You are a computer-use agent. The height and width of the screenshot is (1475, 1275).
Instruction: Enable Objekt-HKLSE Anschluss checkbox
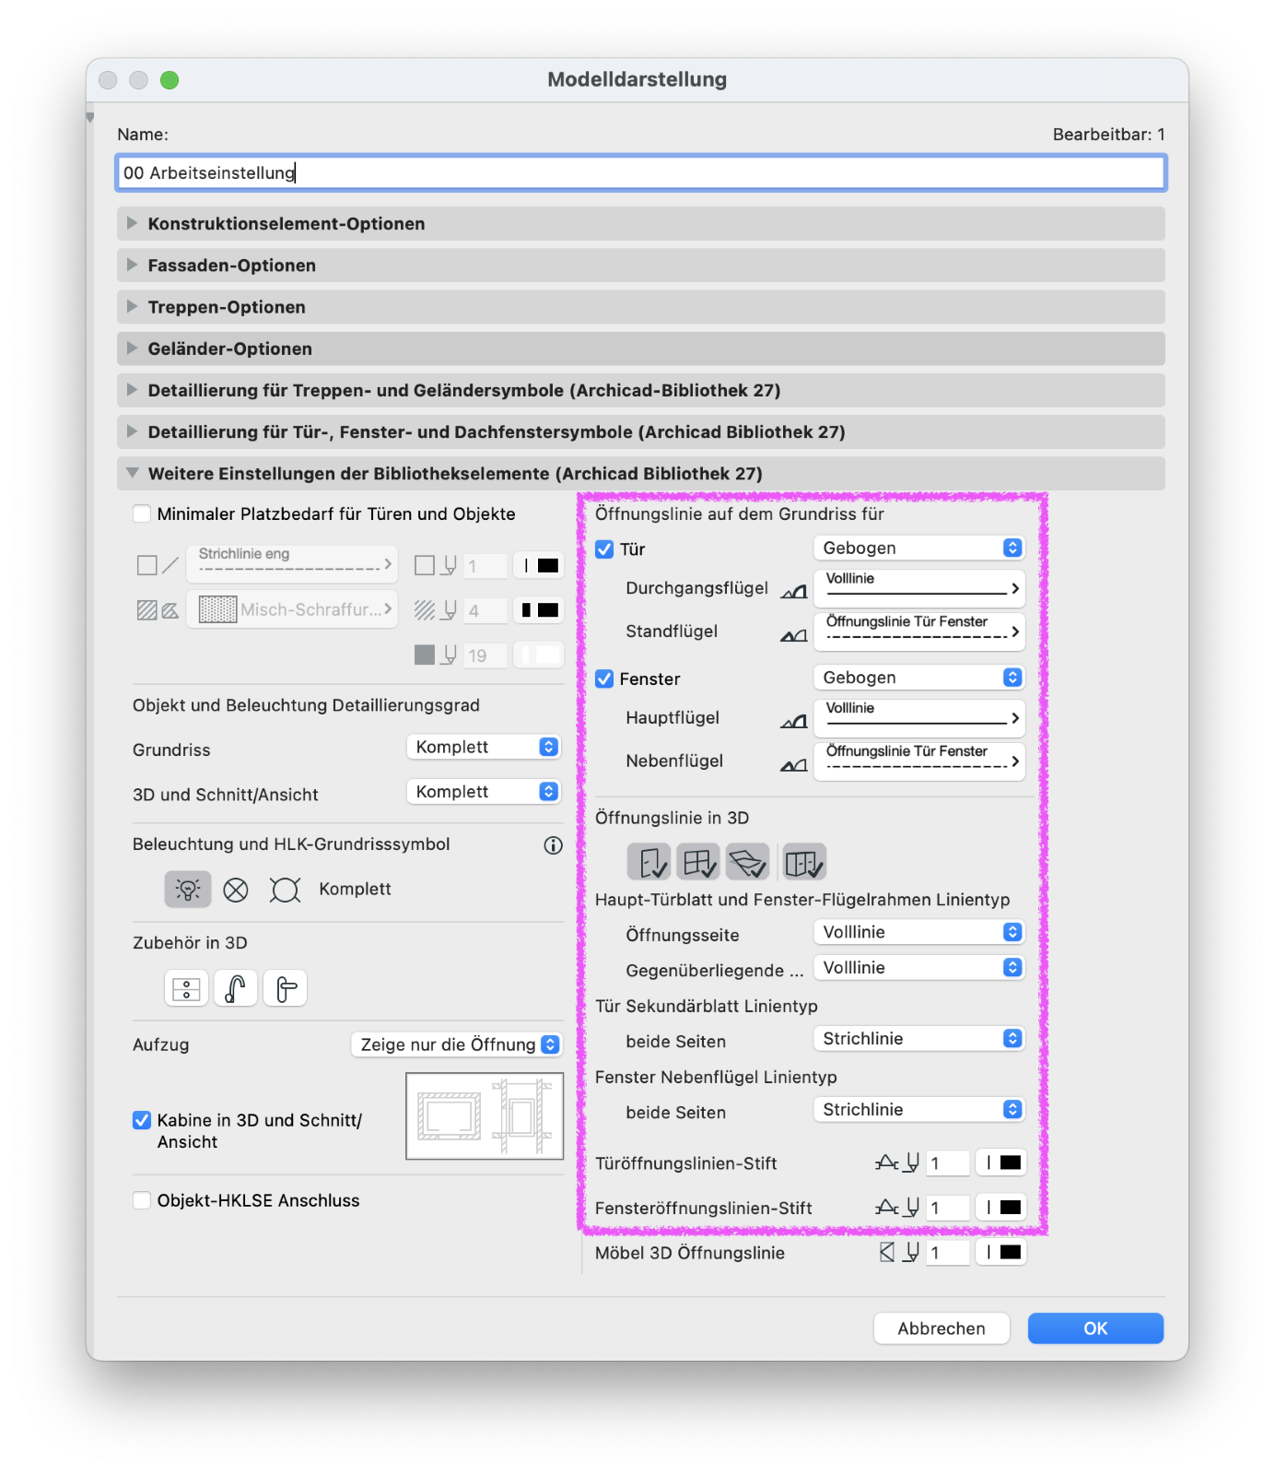[x=142, y=1201]
